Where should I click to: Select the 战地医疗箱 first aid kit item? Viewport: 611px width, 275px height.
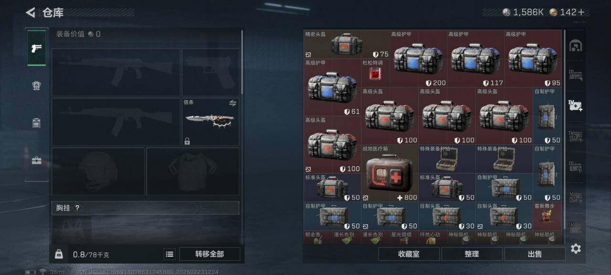tap(390, 173)
